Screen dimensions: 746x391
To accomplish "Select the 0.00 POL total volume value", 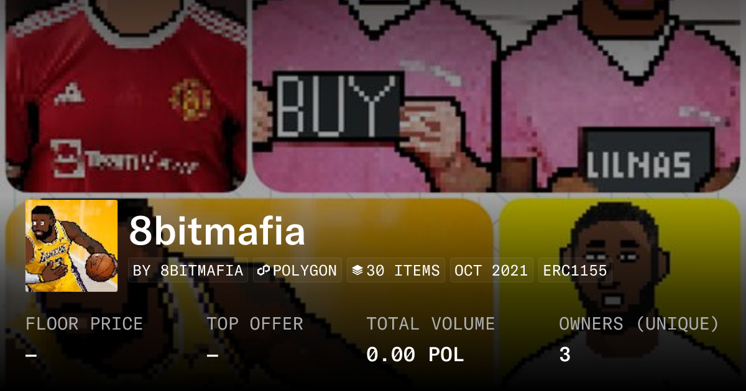I will click(415, 355).
